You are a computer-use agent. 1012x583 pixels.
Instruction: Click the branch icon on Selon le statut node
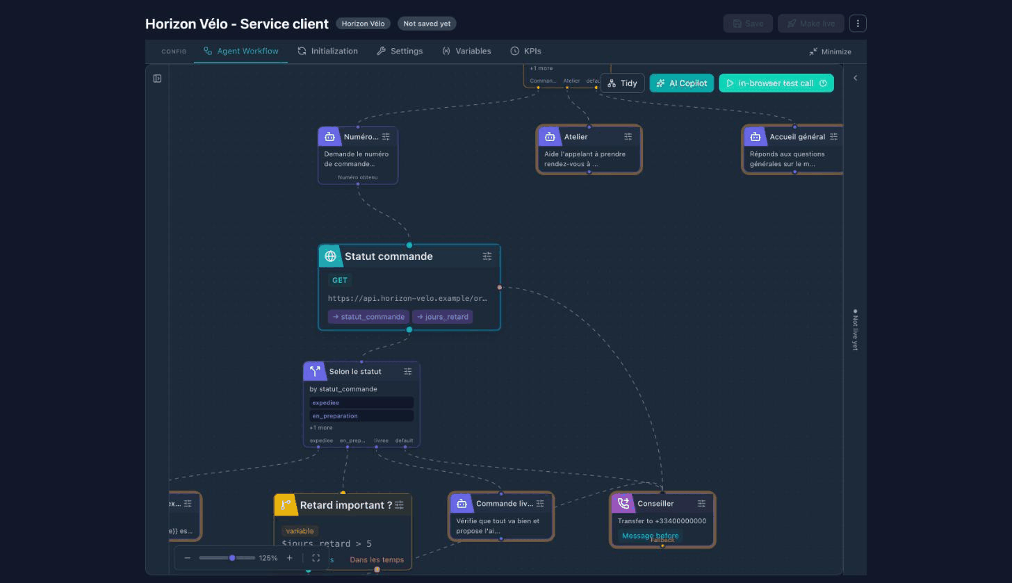[314, 371]
